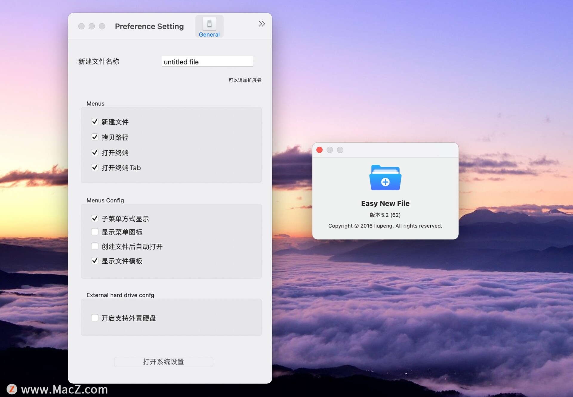
Task: Toggle the 拷贝路径 checkbox
Action: point(95,137)
